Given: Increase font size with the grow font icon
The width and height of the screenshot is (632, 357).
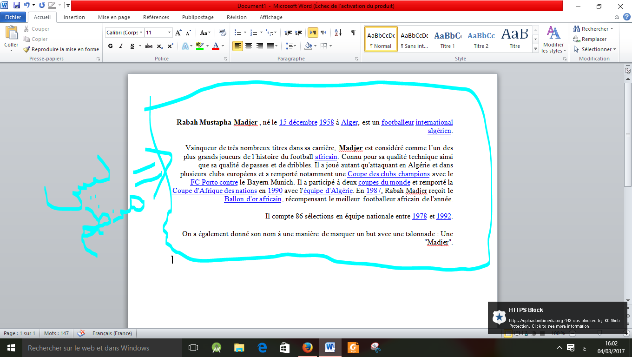Looking at the screenshot, I should [x=178, y=33].
